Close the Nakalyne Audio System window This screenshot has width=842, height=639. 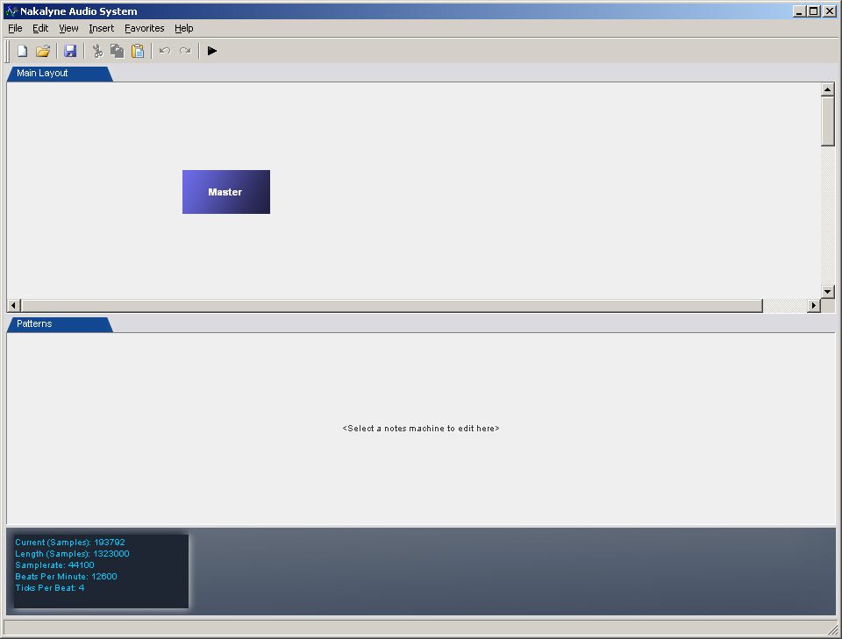tap(830, 11)
